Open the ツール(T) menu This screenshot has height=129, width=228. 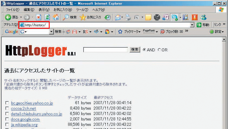[82, 10]
